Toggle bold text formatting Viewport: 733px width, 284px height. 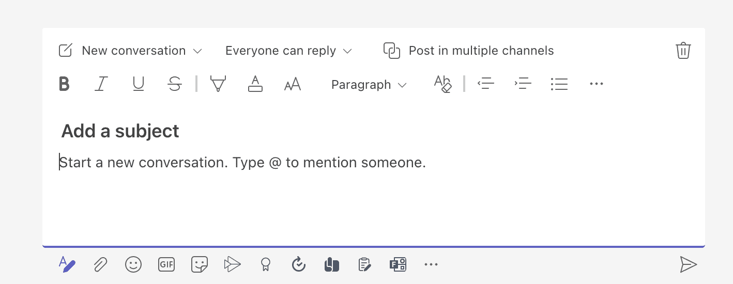pyautogui.click(x=64, y=84)
